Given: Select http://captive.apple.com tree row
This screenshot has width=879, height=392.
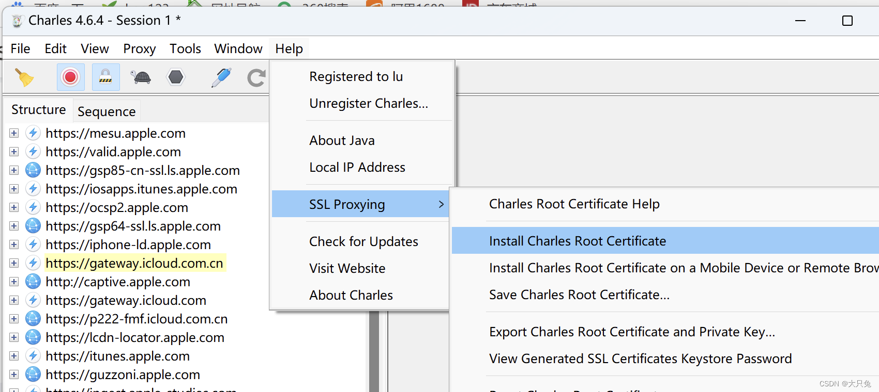Looking at the screenshot, I should click(118, 282).
